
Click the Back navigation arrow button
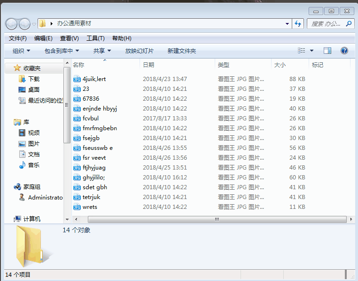coord(12,24)
